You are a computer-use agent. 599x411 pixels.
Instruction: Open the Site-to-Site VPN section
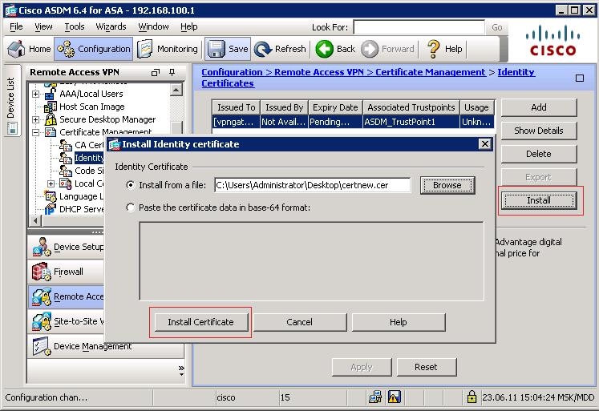click(x=66, y=321)
